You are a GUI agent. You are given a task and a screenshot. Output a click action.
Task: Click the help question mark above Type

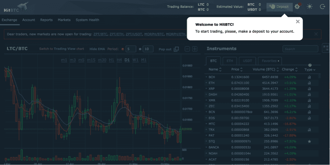click(310, 65)
